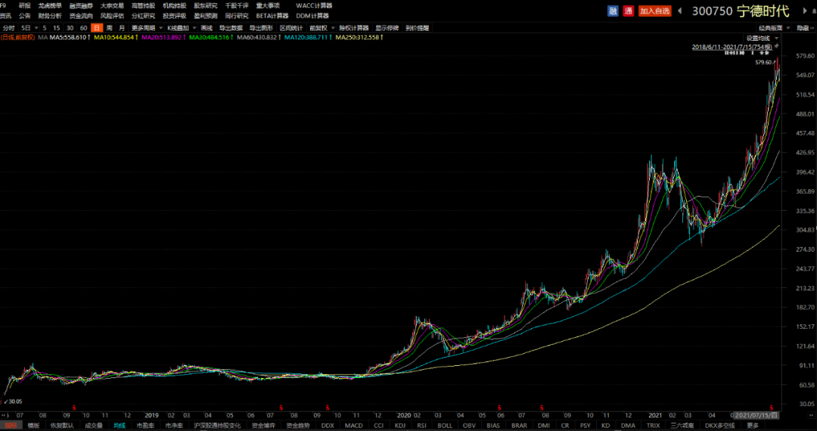This screenshot has width=817, height=431.
Task: Click 恢复默认 in the bottom bar
Action: tap(62, 425)
